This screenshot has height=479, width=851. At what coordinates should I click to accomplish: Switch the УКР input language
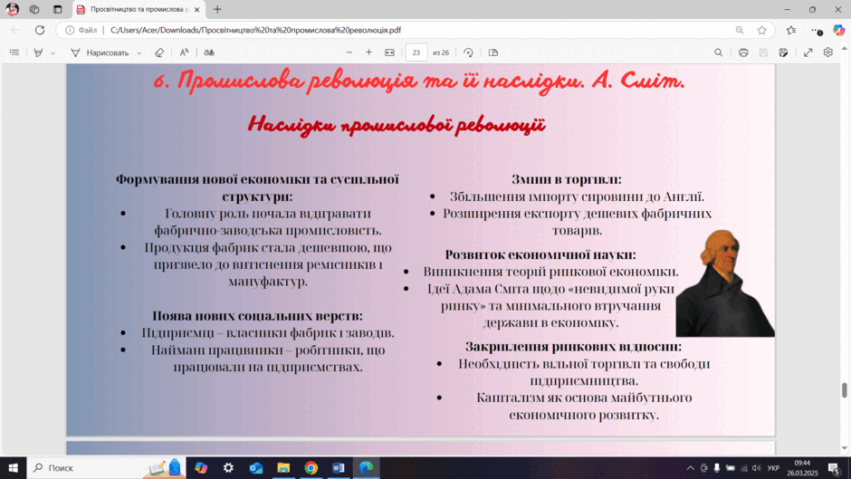pos(773,468)
